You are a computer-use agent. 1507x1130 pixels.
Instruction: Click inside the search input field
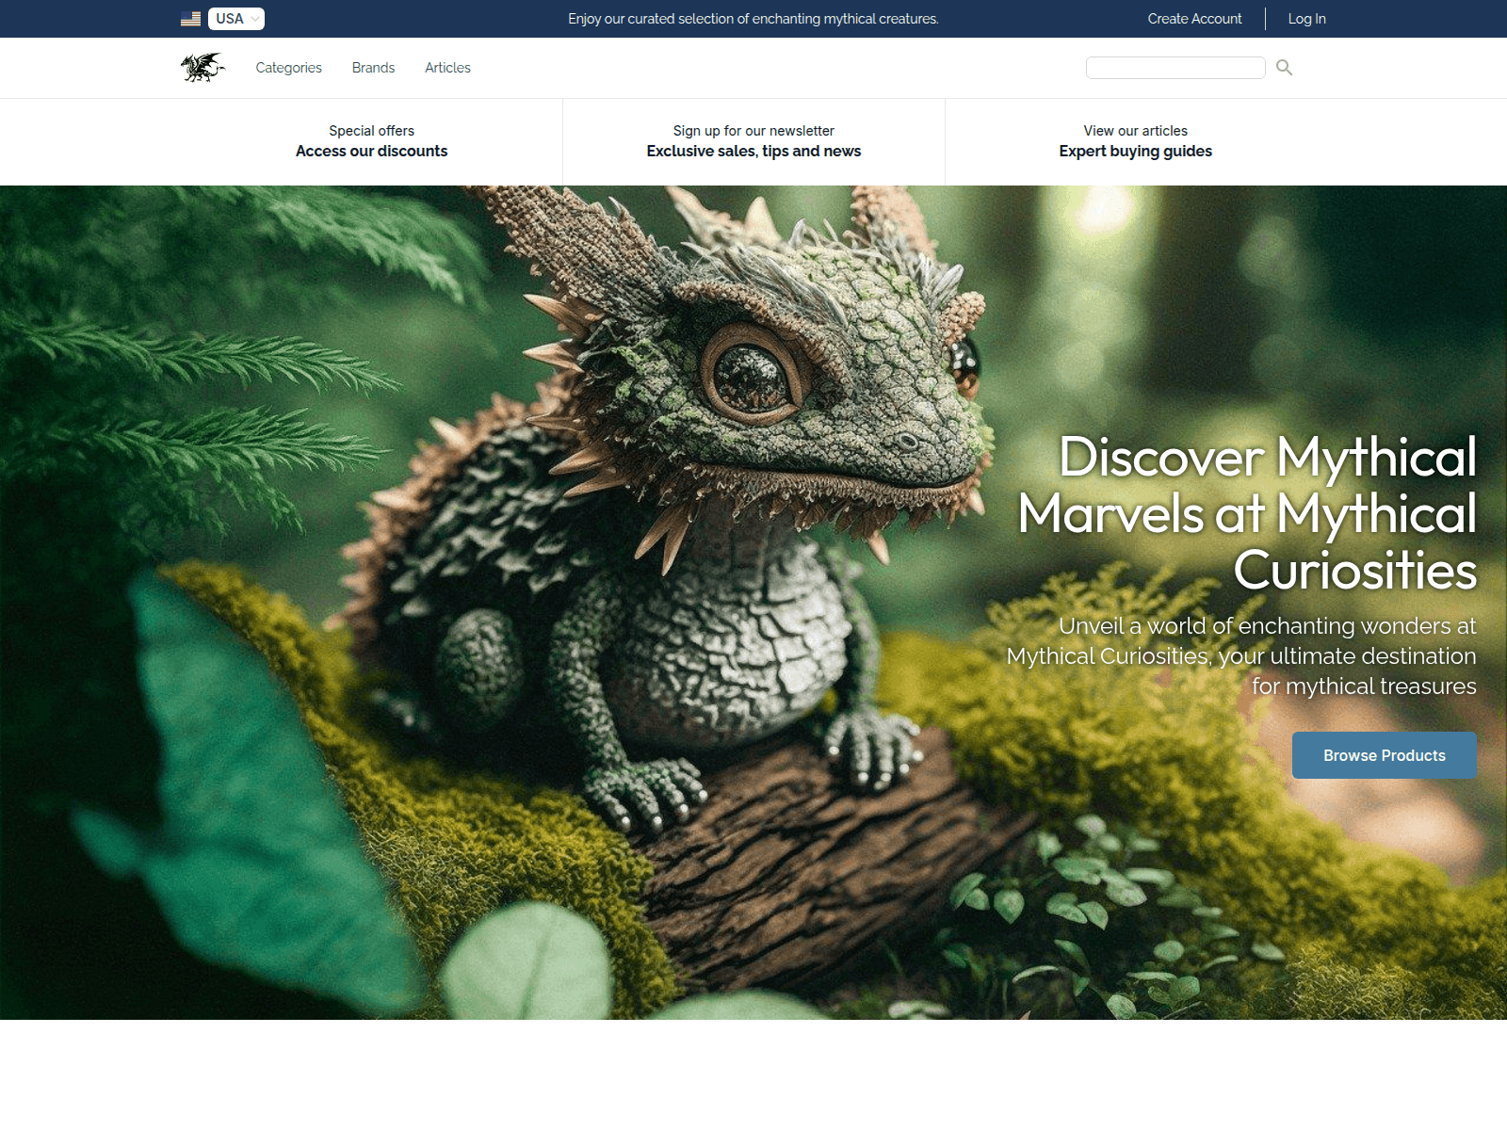click(x=1175, y=67)
